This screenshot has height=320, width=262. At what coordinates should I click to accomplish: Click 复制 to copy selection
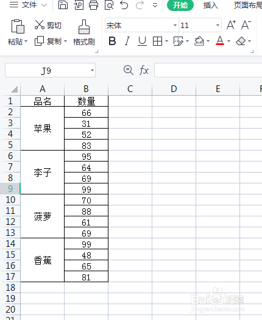pos(48,41)
